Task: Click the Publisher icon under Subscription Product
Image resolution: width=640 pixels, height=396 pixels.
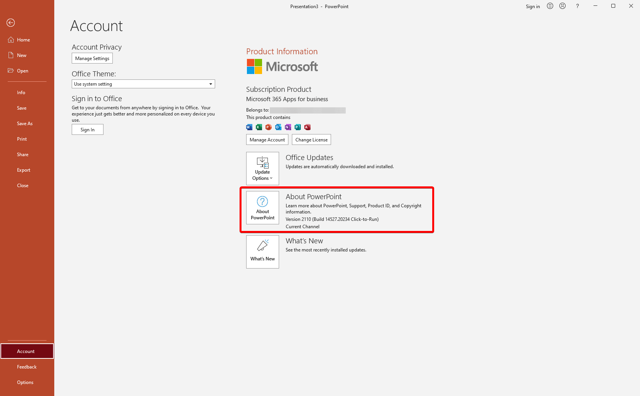Action: coord(297,127)
